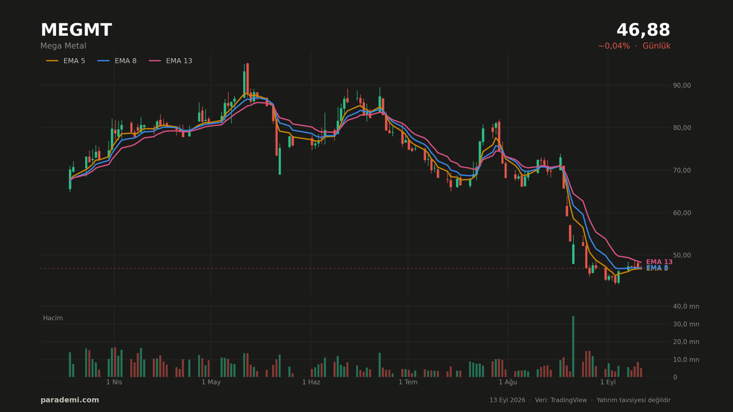Click the 1 Eyl date label
733x412 pixels.
coord(608,382)
